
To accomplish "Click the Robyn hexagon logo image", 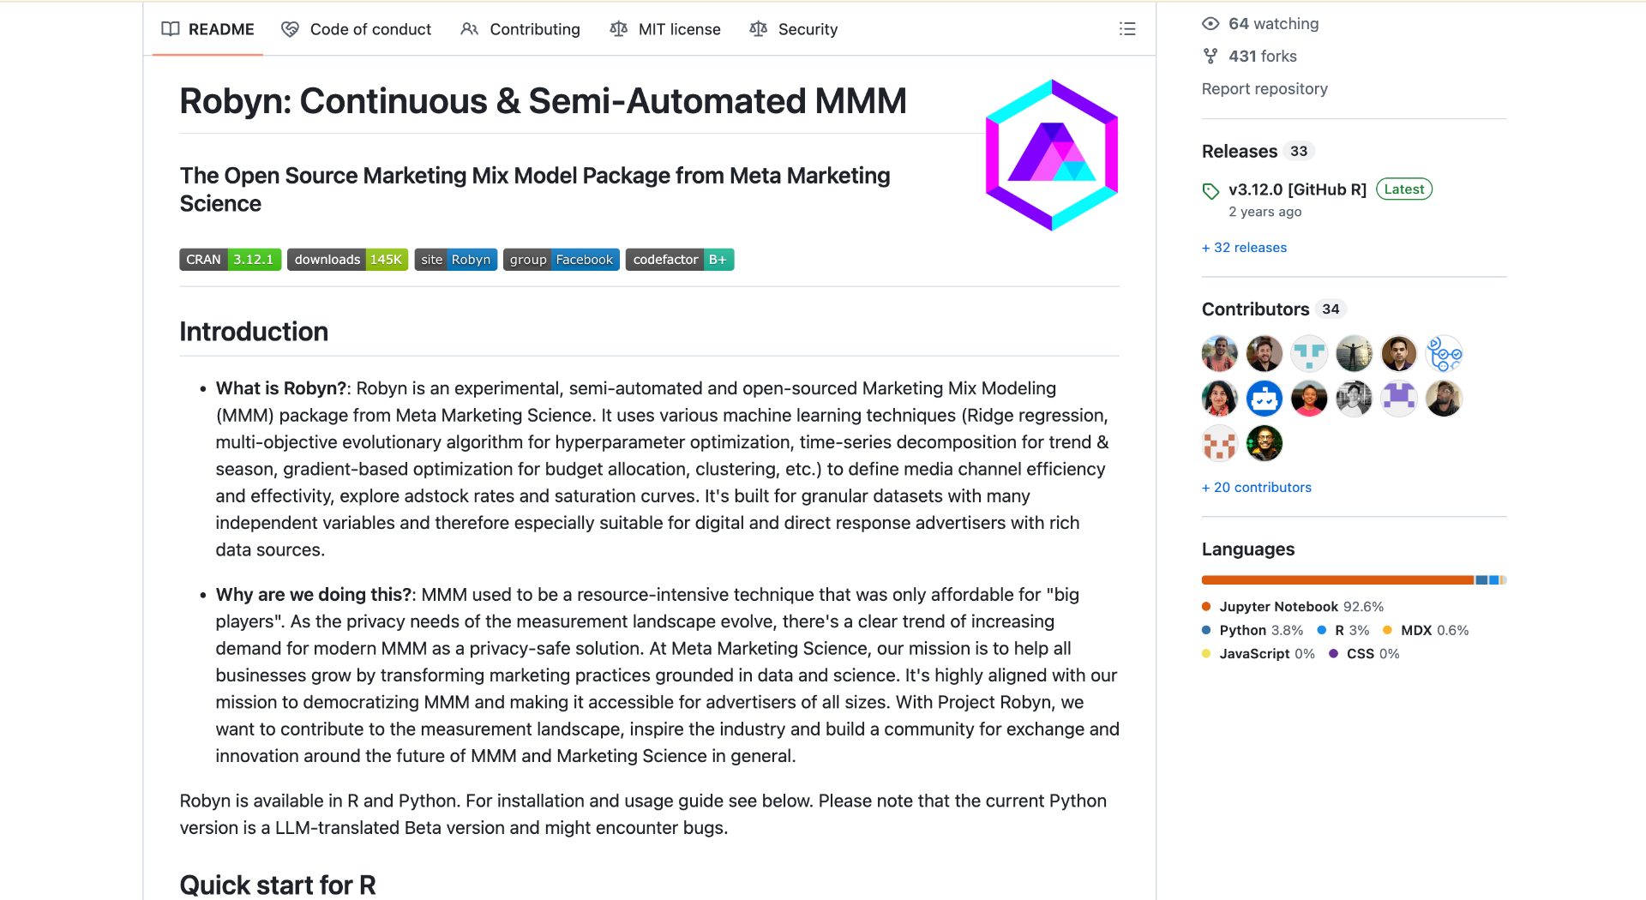I will coord(1052,155).
